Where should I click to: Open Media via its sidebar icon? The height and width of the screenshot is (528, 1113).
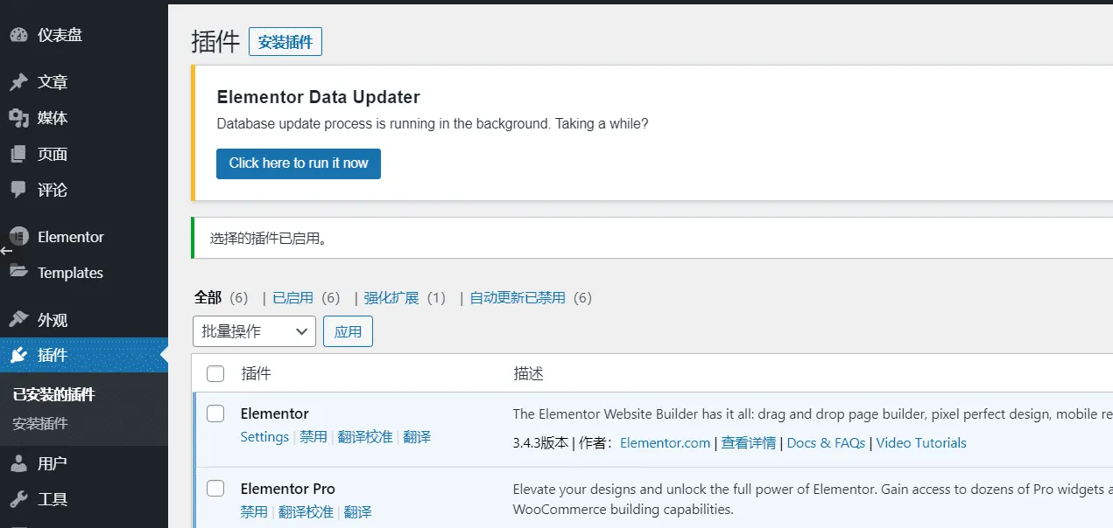click(18, 118)
